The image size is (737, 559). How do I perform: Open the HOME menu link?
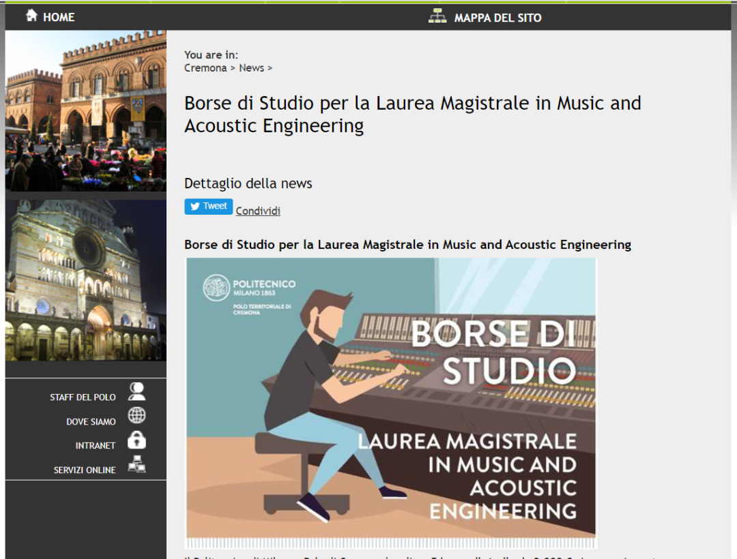click(59, 17)
